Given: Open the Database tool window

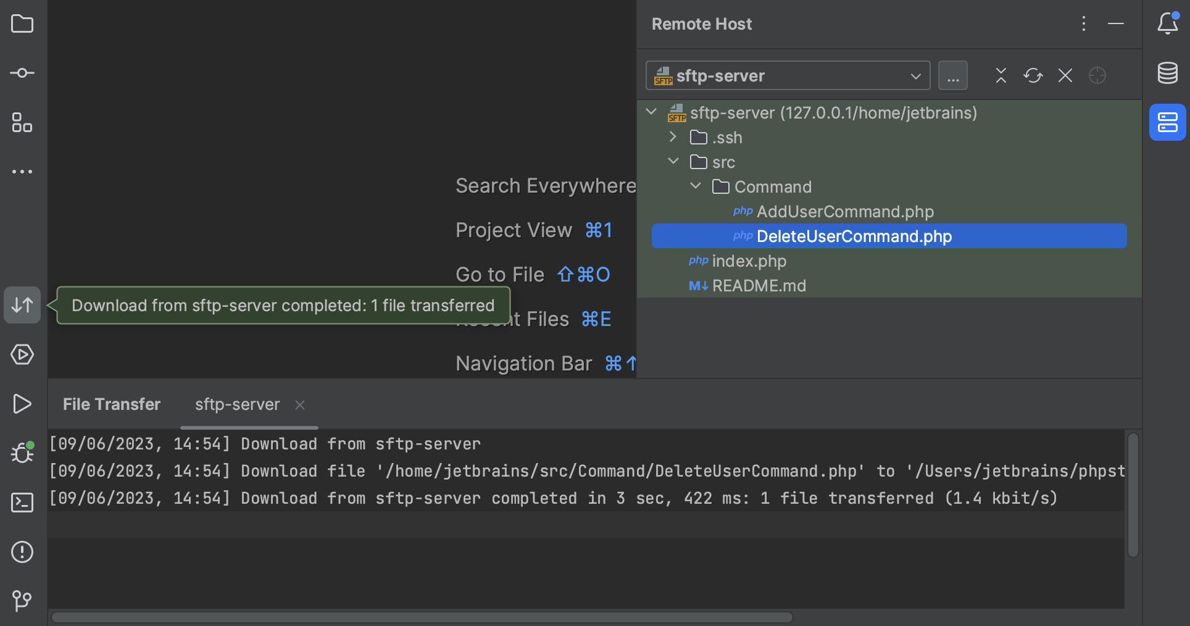Looking at the screenshot, I should tap(1167, 73).
